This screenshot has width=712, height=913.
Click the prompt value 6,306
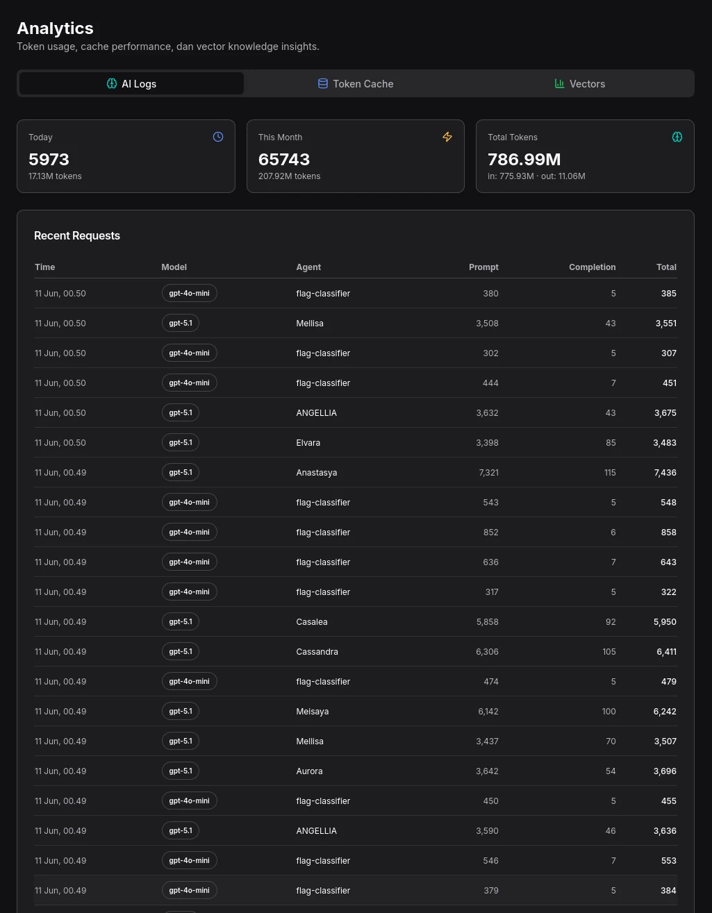(x=487, y=652)
